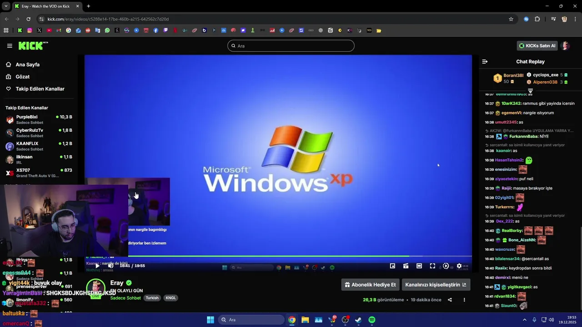
Task: Open browser extensions puzzle icon
Action: [x=537, y=19]
